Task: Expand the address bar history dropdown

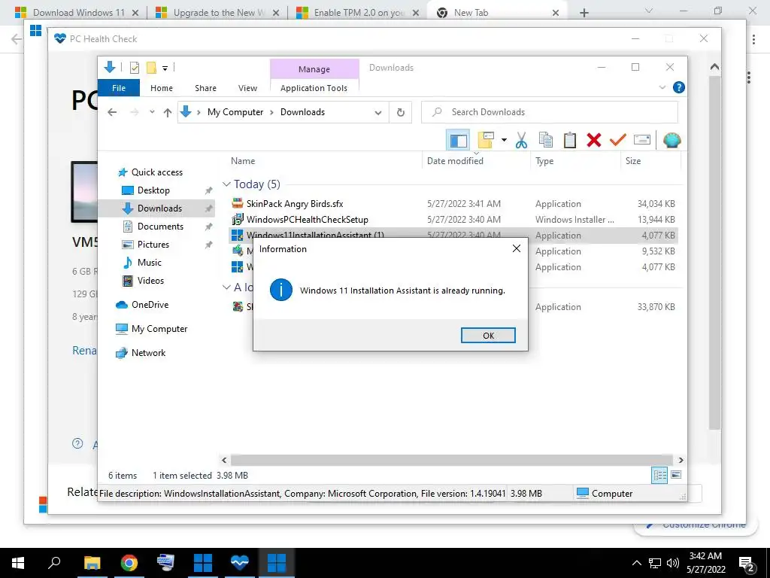Action: click(378, 113)
